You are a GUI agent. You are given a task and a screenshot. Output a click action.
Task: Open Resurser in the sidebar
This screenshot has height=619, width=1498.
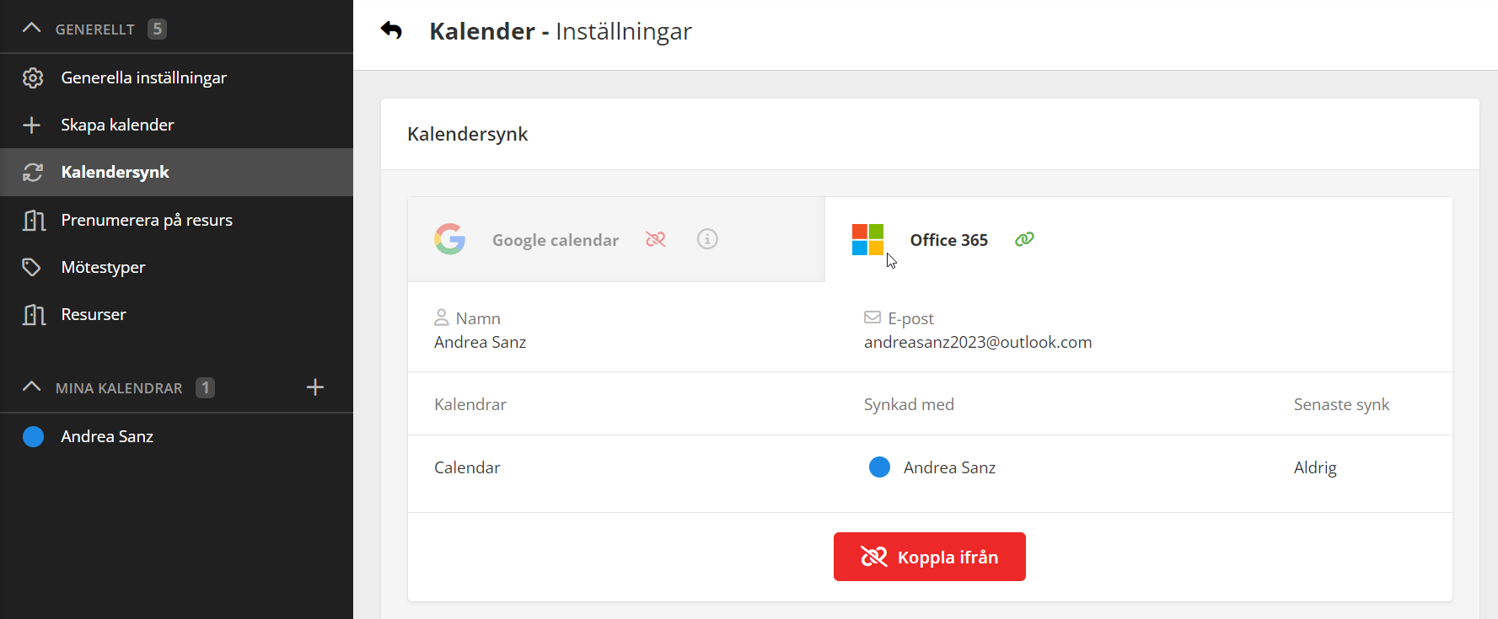coord(94,314)
